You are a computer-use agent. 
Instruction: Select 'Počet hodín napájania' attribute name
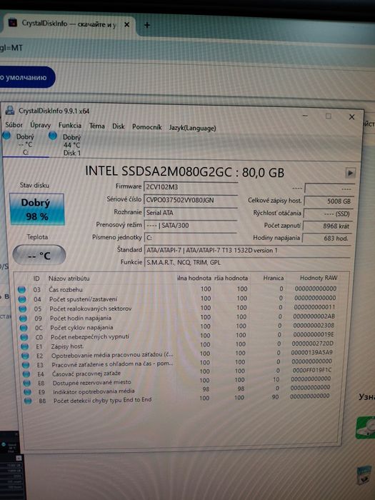click(81, 318)
